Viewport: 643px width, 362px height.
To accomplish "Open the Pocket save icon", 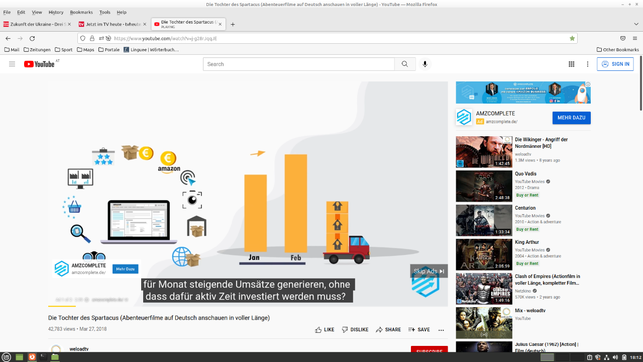I will [623, 38].
